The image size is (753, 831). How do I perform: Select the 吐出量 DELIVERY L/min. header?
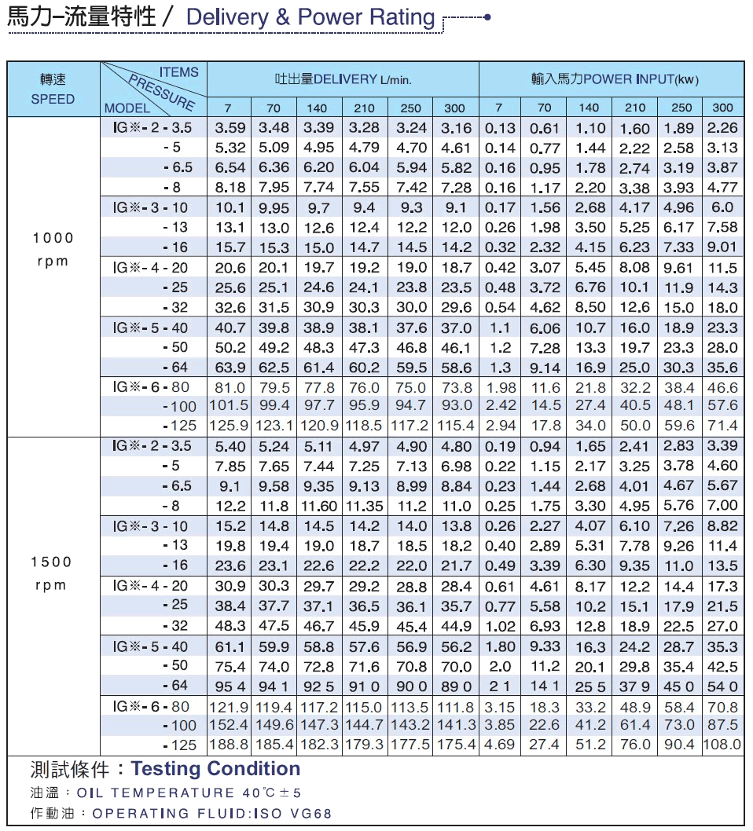[343, 79]
